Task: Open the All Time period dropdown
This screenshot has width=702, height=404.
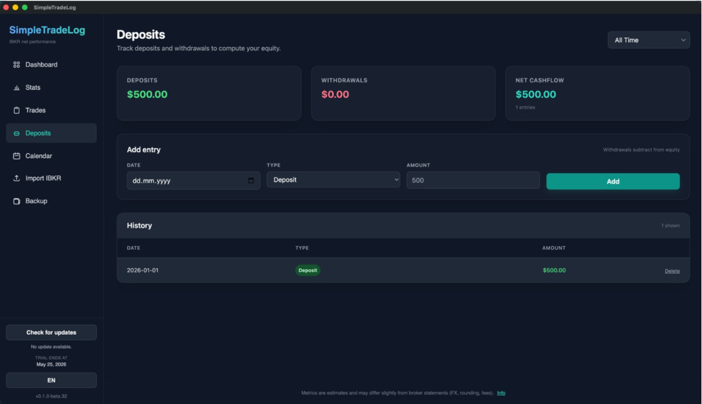Action: click(x=648, y=40)
